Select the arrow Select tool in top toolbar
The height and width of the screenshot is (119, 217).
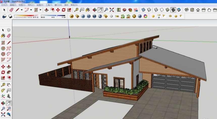click(x=4, y=10)
